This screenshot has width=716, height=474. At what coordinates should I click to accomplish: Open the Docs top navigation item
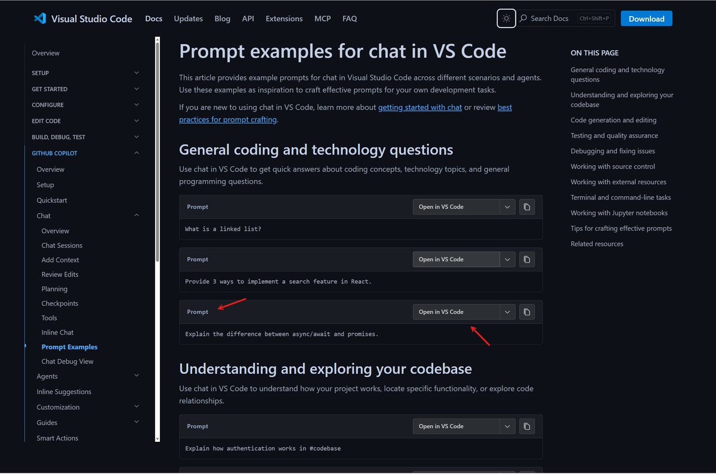click(153, 18)
